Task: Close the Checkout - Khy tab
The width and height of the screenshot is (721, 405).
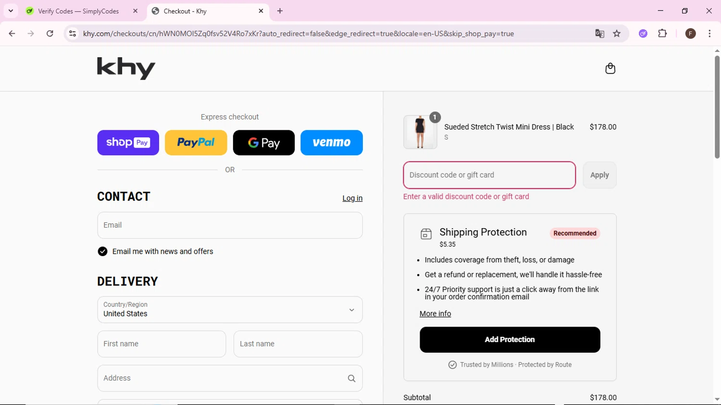Action: pyautogui.click(x=261, y=11)
